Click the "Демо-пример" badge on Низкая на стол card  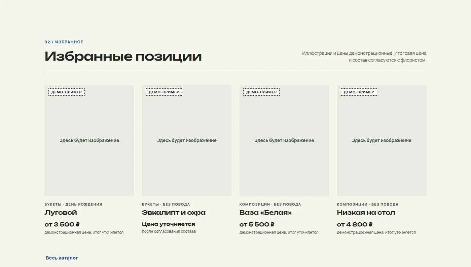359,92
